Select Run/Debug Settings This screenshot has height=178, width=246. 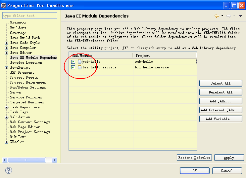click(28, 88)
